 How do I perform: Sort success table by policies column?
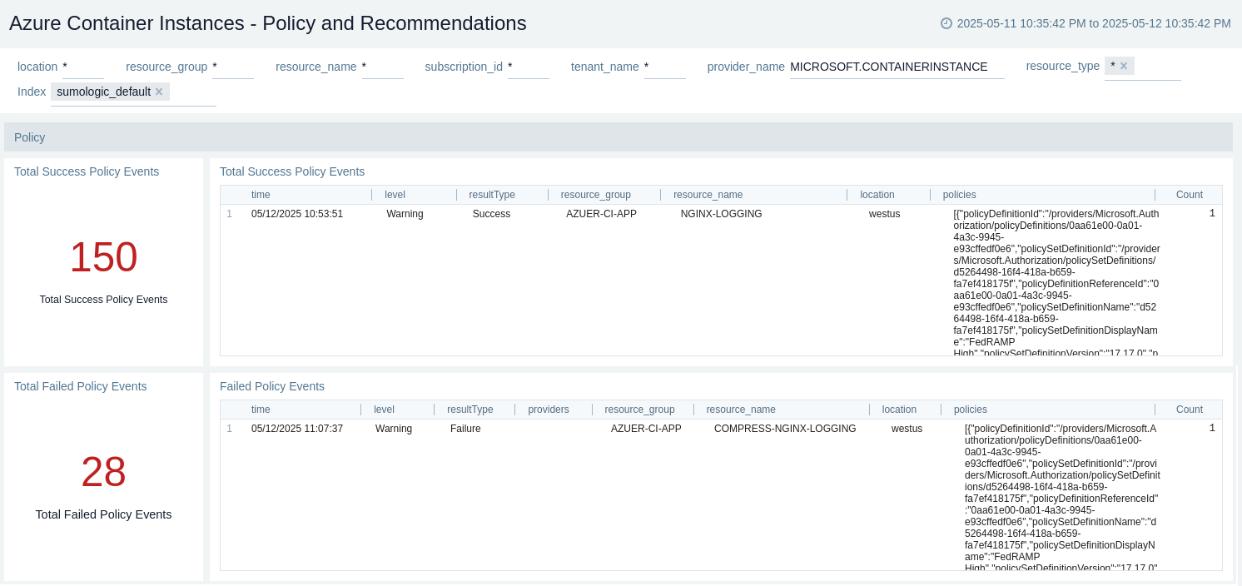click(x=960, y=195)
